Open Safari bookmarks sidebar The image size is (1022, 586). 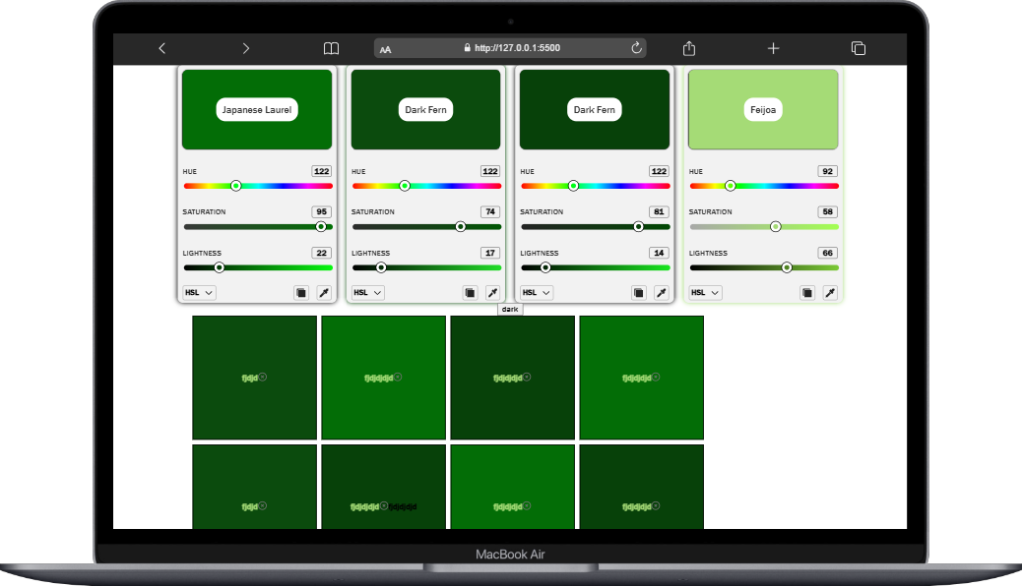[331, 47]
